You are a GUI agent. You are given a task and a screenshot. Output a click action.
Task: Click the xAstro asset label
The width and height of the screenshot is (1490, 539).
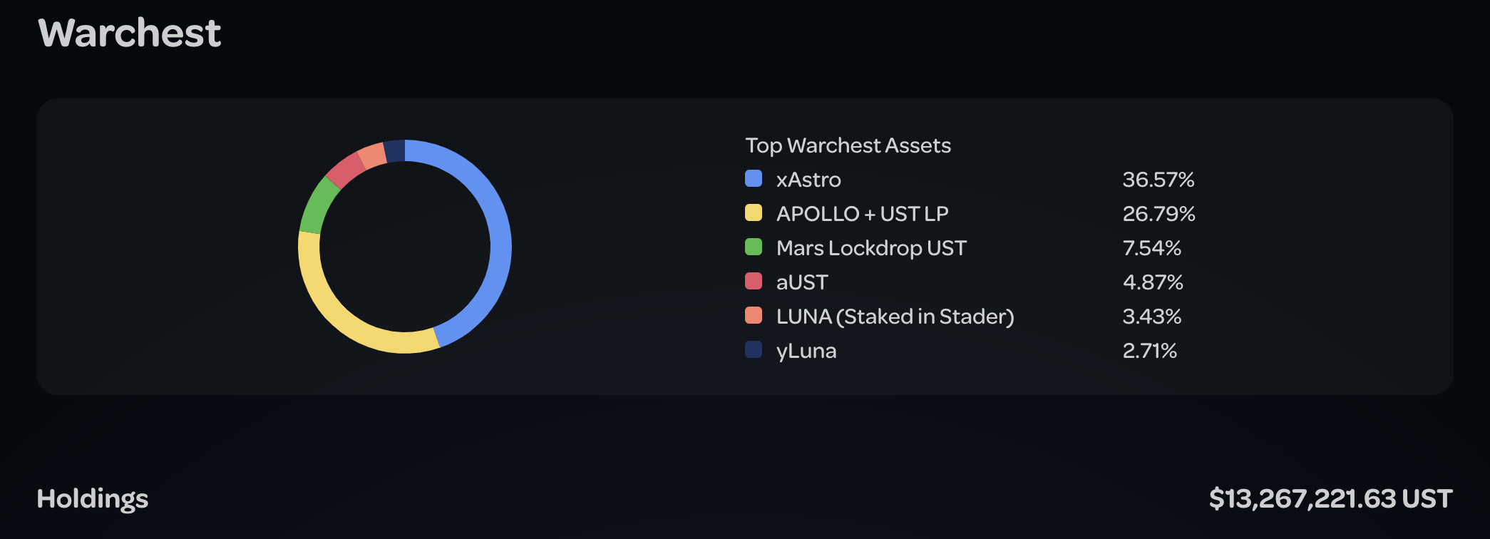(808, 180)
